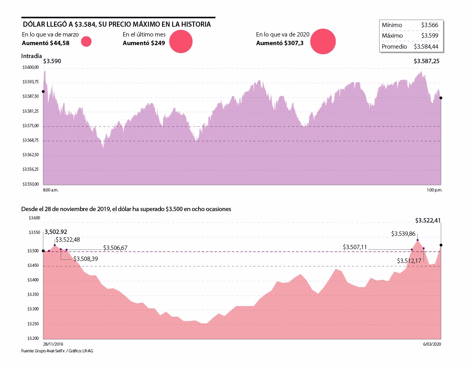Click the $3.512,17 annotation label
Viewport: 471px width, 370px height.
409,261
